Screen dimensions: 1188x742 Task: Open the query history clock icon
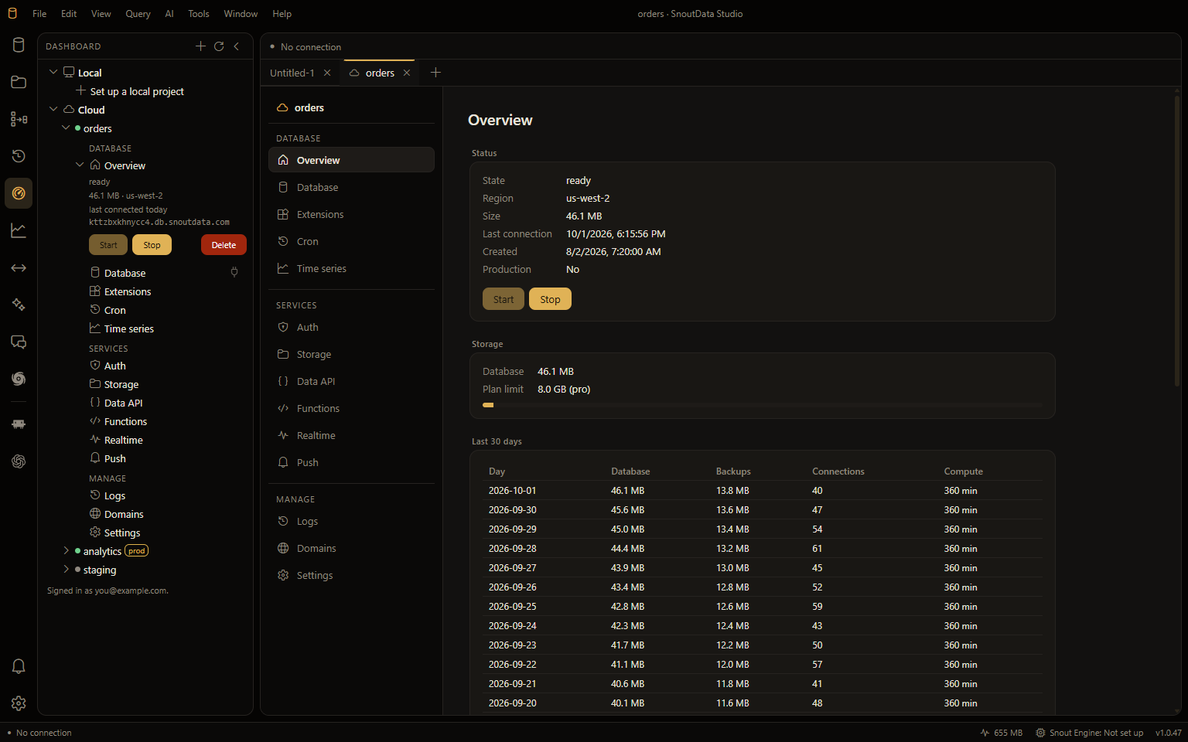click(19, 156)
